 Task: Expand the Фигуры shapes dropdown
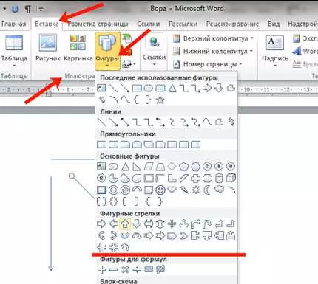(107, 50)
